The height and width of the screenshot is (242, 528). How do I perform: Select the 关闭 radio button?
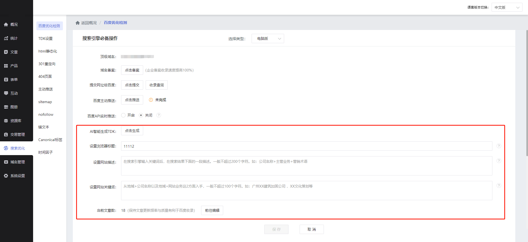pos(141,115)
